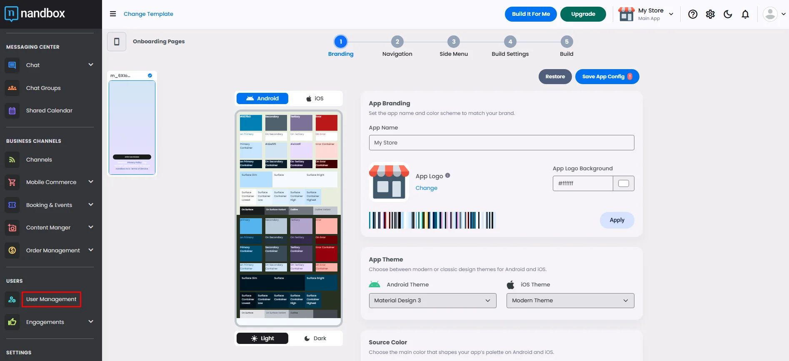Open the My Store app switcher dropdown
Image resolution: width=789 pixels, height=361 pixels.
671,14
